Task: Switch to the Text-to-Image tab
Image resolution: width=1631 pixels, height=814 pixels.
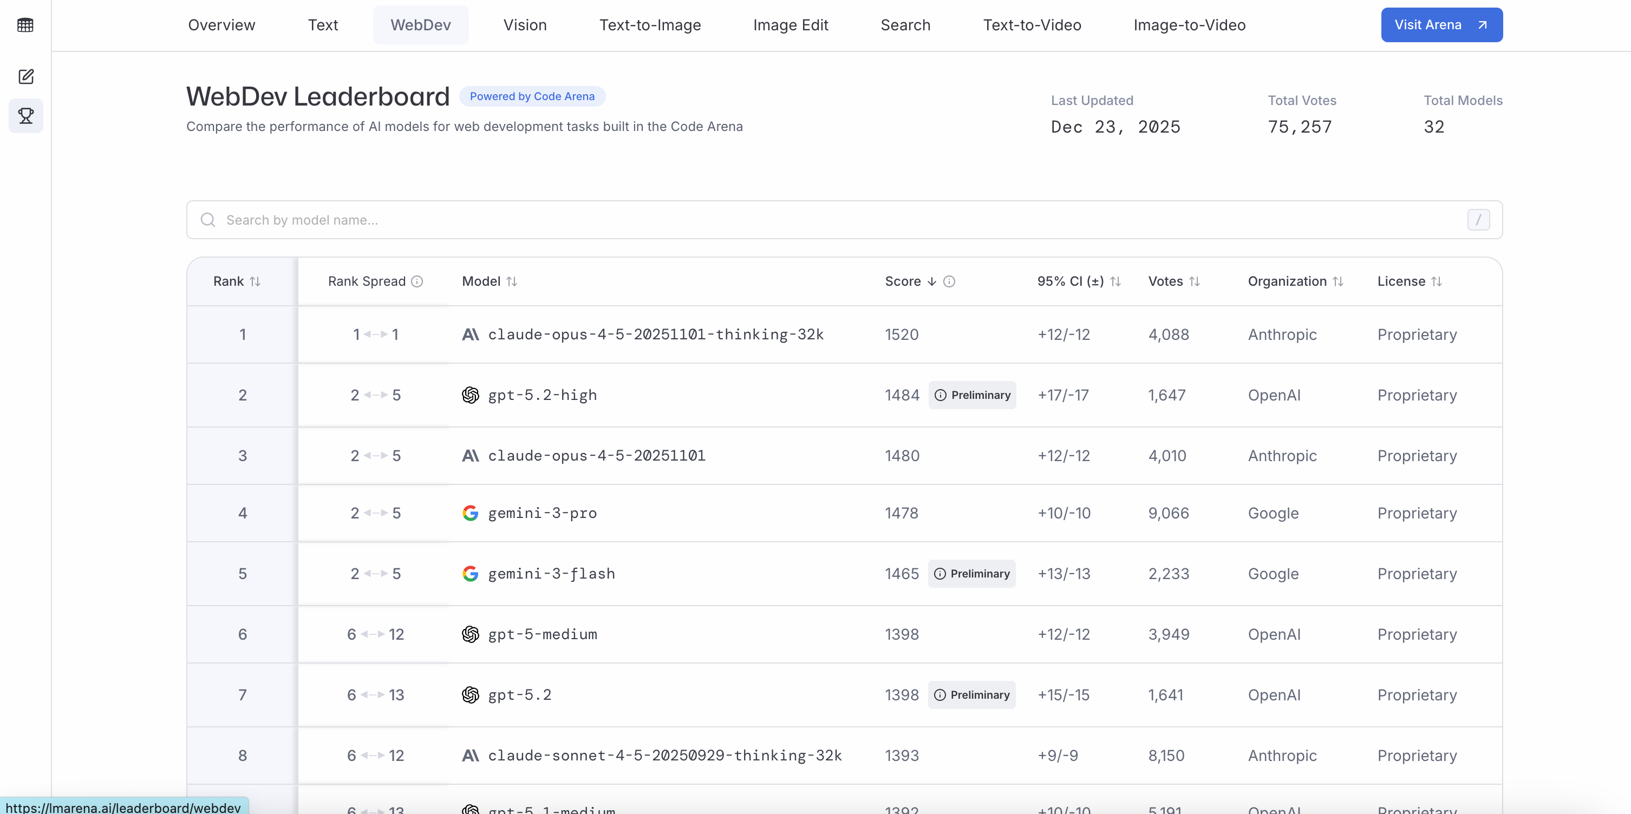Action: tap(650, 25)
